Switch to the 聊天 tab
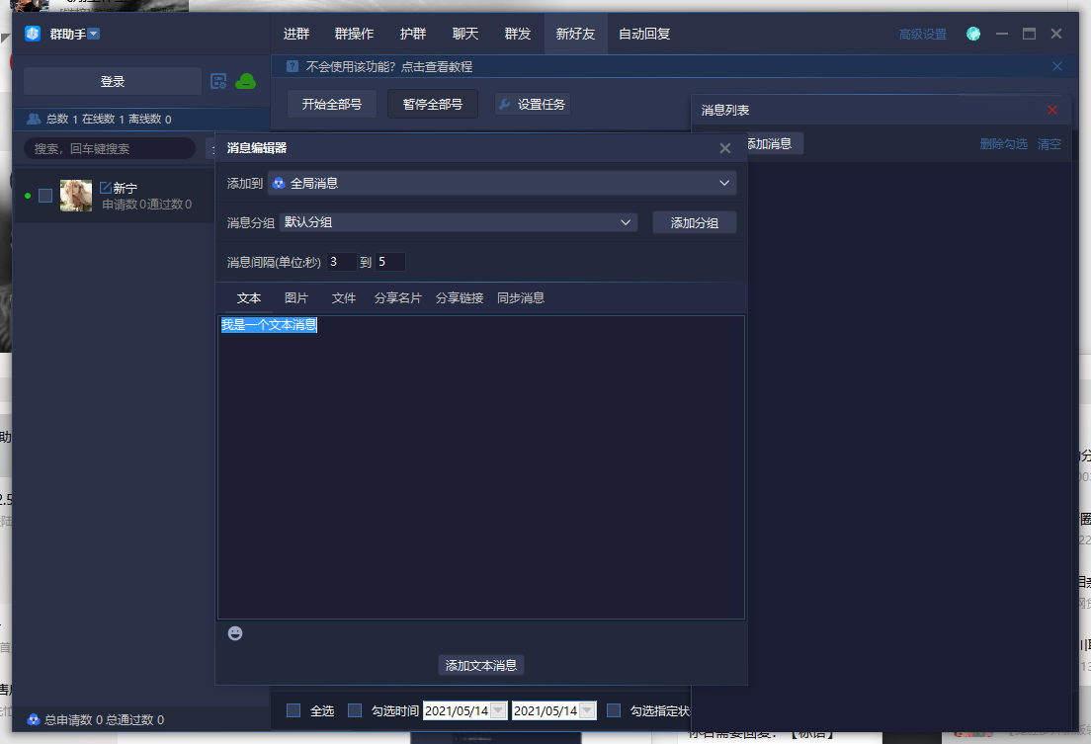This screenshot has width=1091, height=744. (x=465, y=34)
